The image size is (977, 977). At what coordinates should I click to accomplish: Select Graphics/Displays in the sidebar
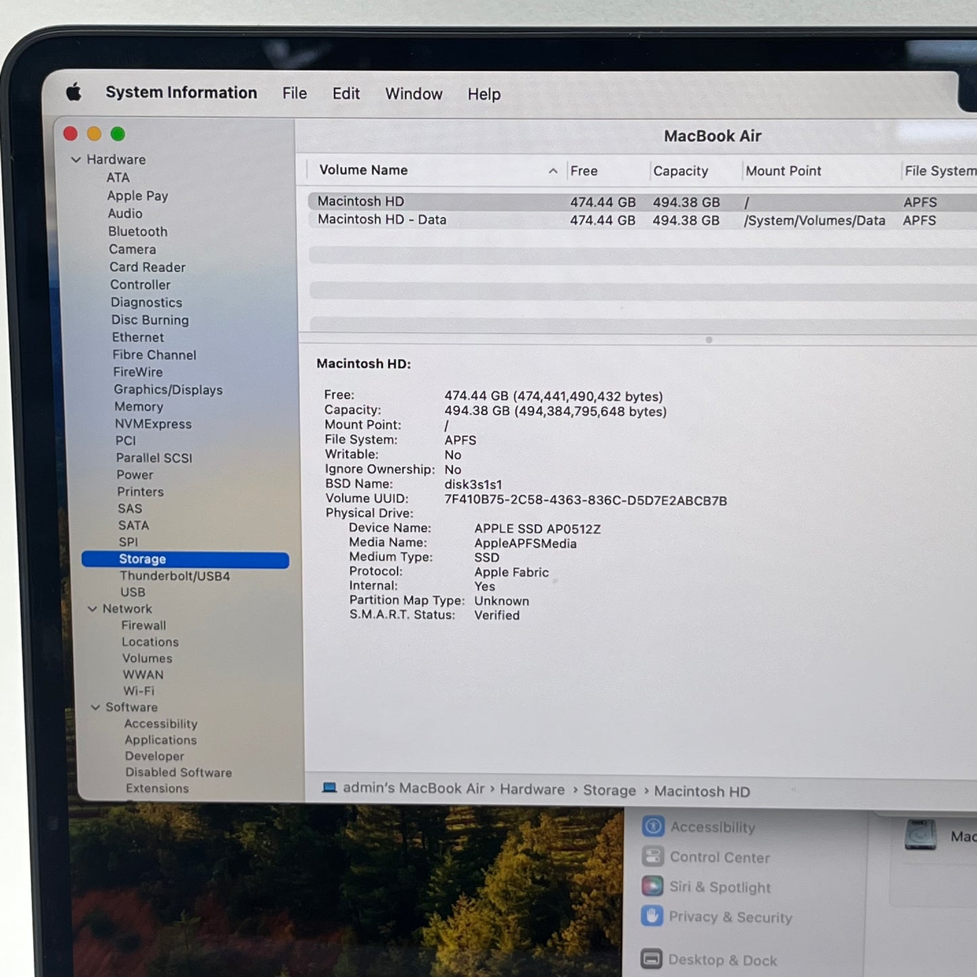pos(168,389)
